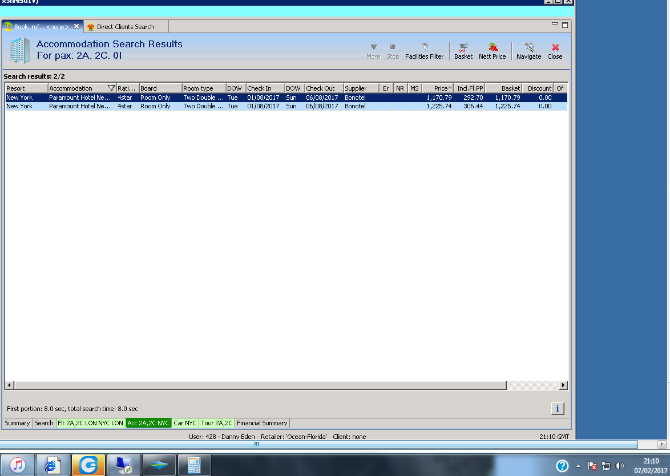Click the building icon beside the results title

tap(19, 50)
